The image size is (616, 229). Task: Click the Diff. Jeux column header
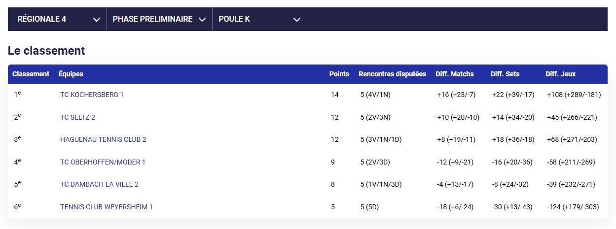(560, 74)
